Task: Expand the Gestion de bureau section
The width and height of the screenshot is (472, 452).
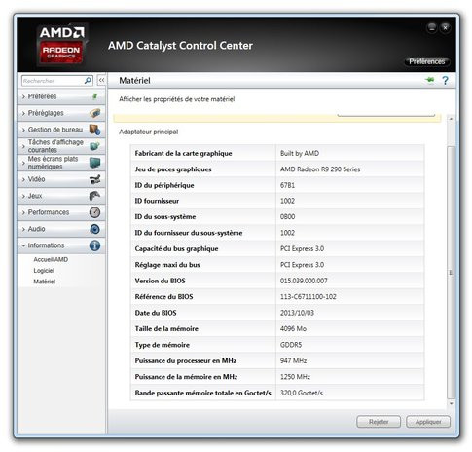Action: point(23,130)
